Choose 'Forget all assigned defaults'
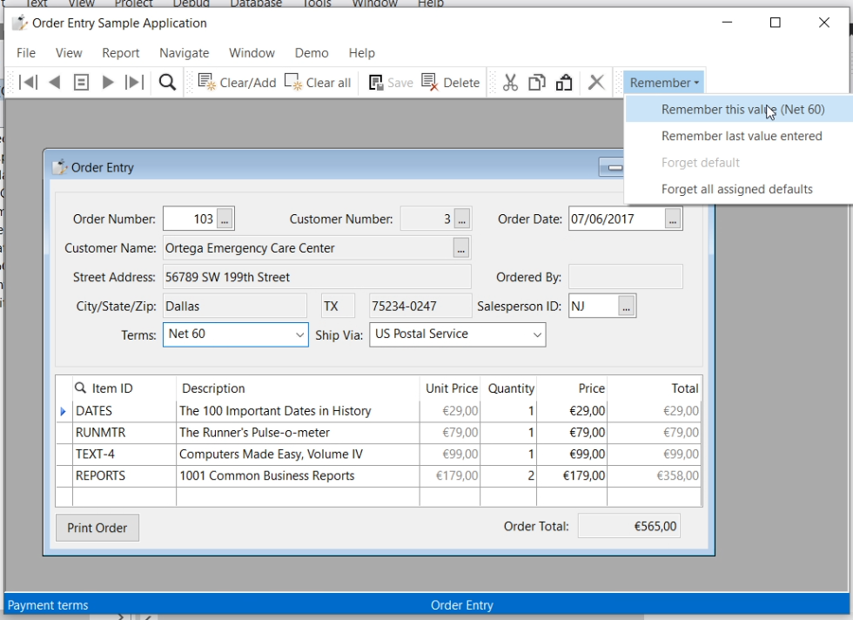This screenshot has height=620, width=853. tap(736, 189)
